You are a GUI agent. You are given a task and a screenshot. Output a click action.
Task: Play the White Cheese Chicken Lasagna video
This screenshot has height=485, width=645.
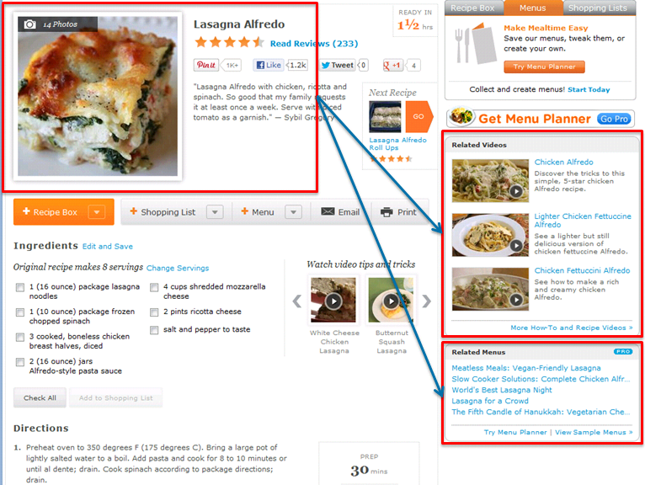pos(333,301)
